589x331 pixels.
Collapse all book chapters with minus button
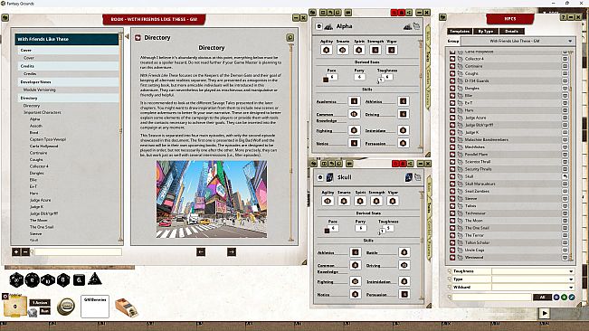point(25,251)
